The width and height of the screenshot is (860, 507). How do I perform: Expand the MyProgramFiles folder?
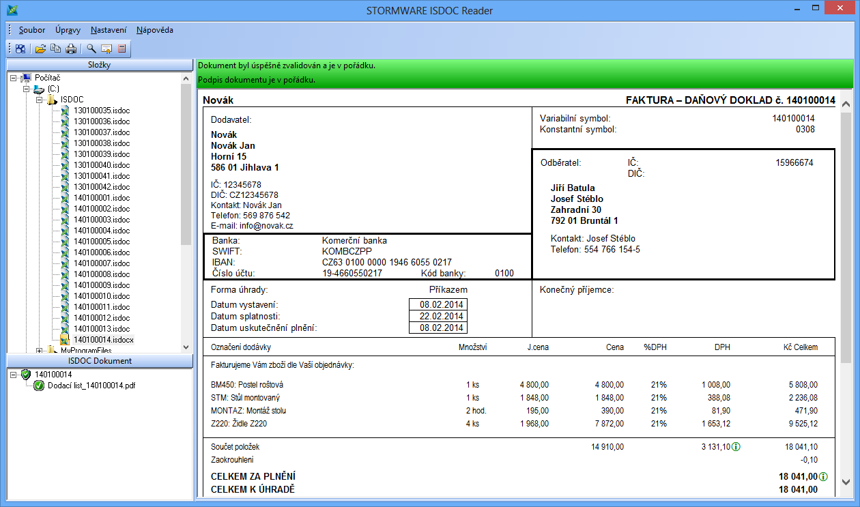[39, 351]
